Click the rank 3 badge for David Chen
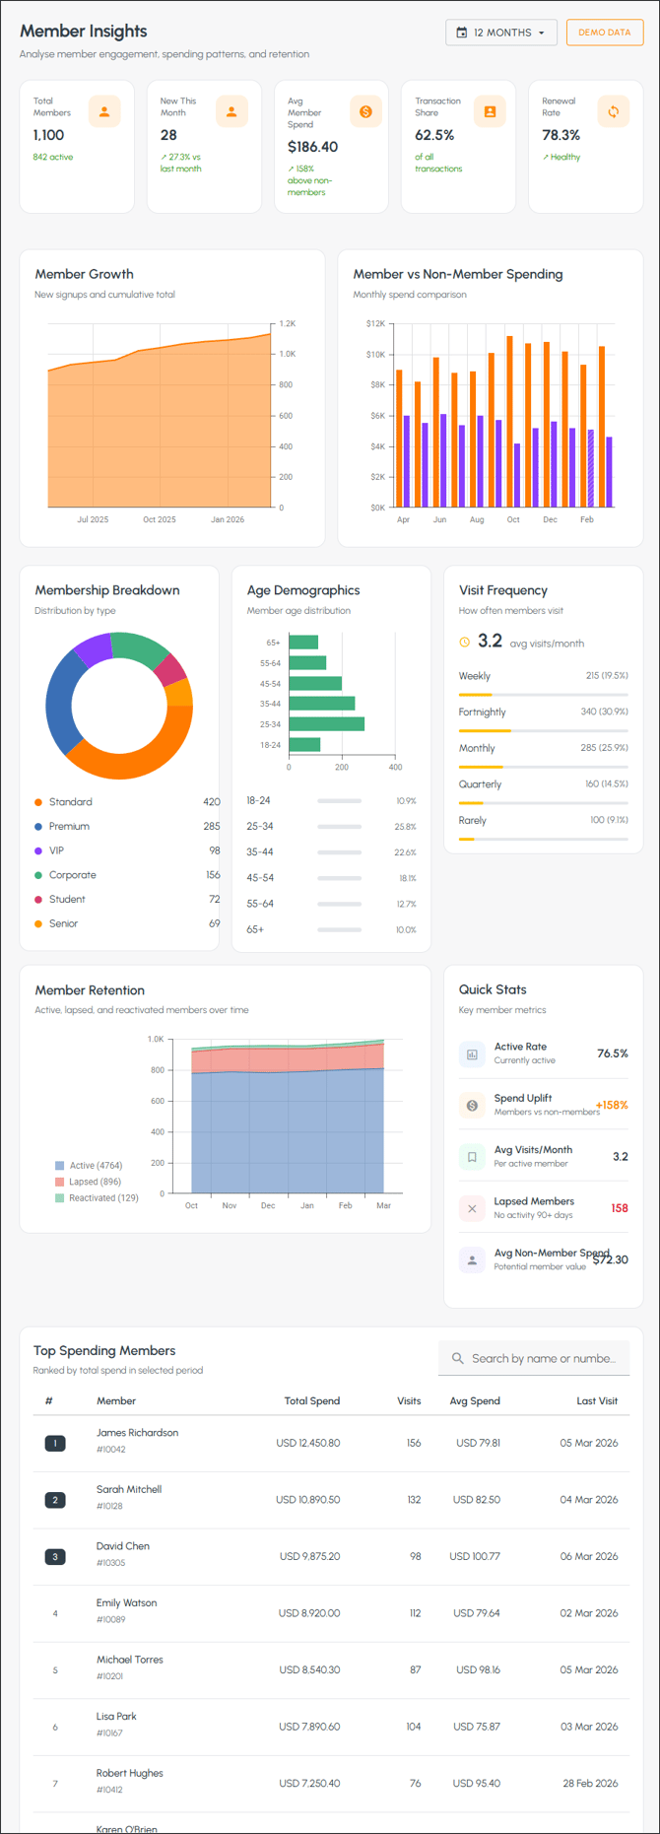Screen dimensions: 660x1834 tap(55, 1557)
